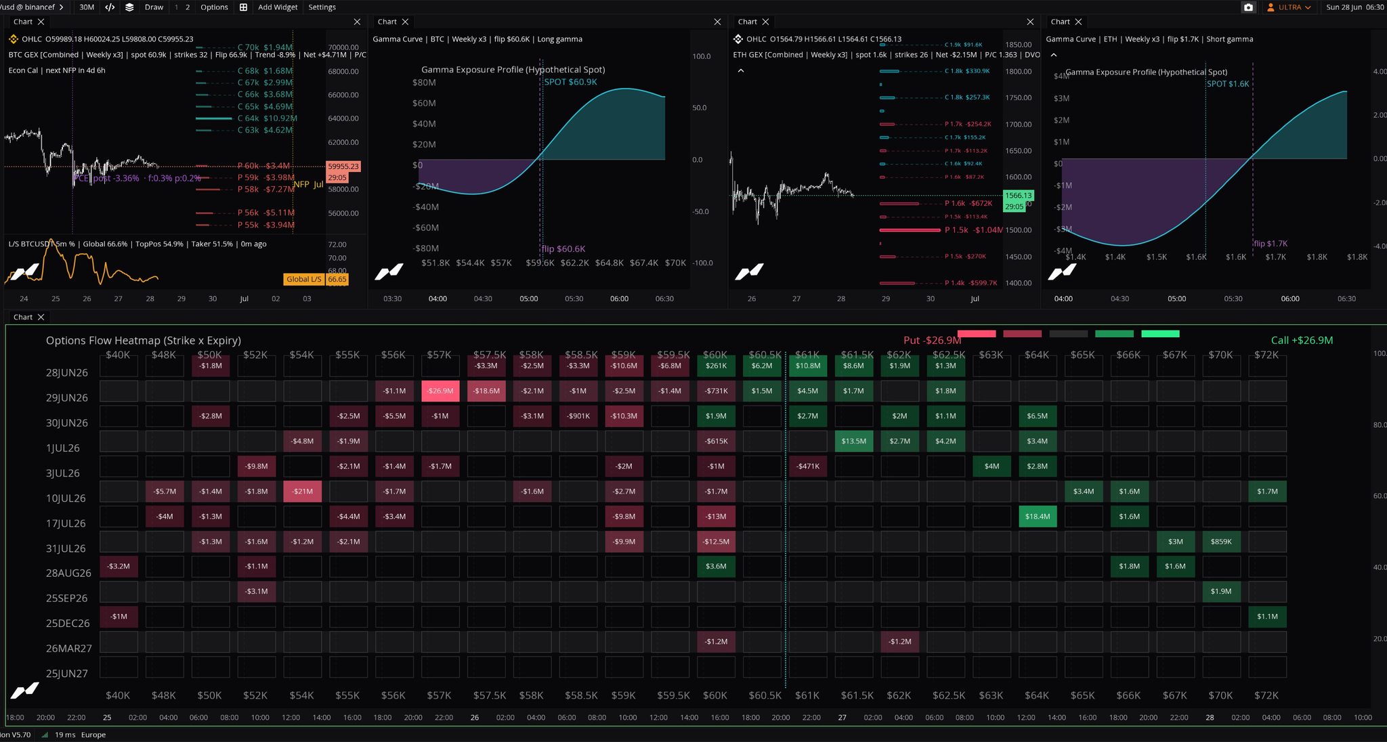Click the P 1.5k -$1.04M ETH GEX label
The image size is (1387, 742).
point(974,230)
